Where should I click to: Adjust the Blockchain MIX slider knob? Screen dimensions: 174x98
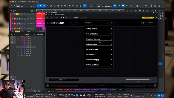151,79
